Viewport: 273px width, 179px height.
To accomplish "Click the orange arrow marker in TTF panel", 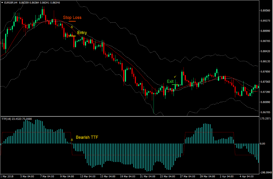I will (x=71, y=139).
